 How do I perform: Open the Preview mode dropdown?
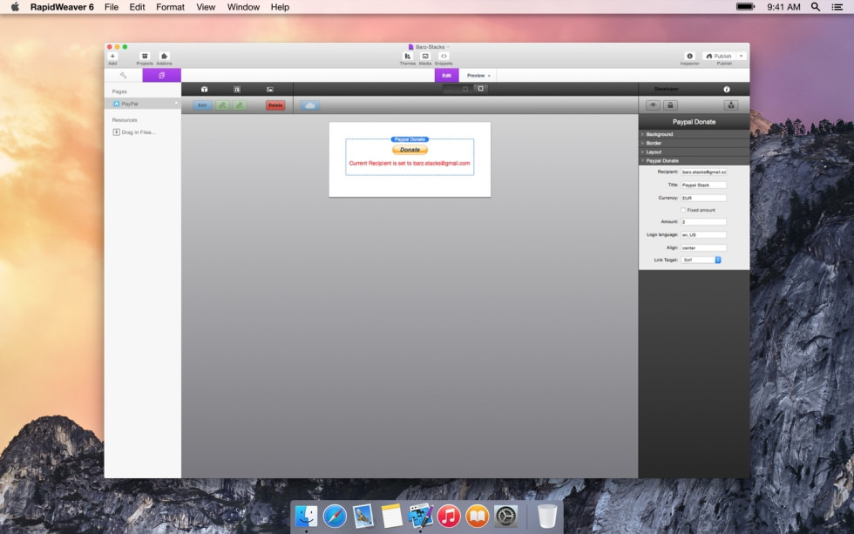coord(478,75)
